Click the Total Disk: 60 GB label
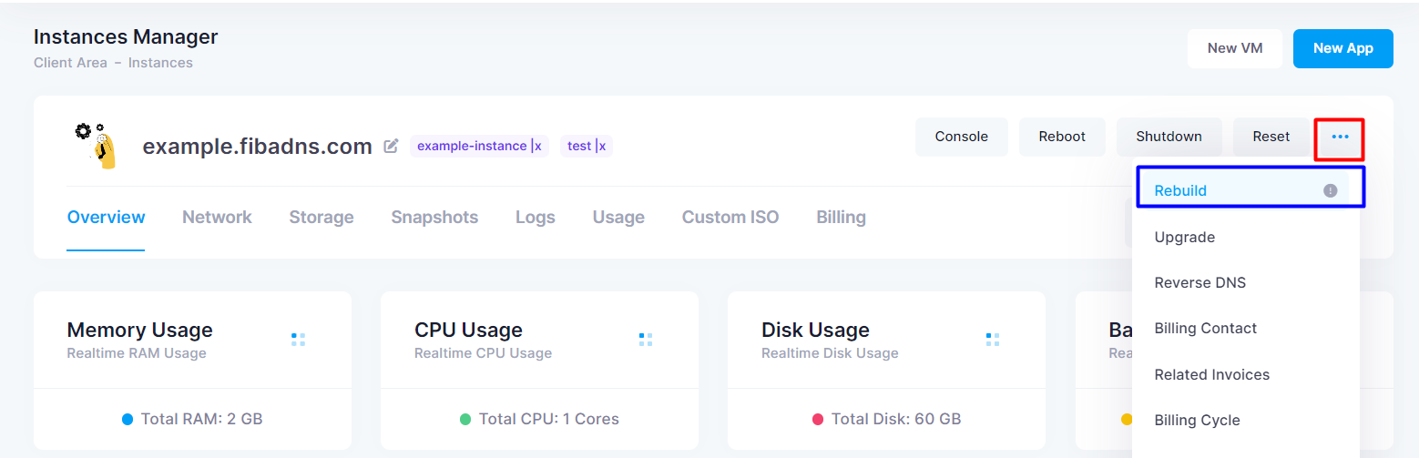 [x=896, y=419]
